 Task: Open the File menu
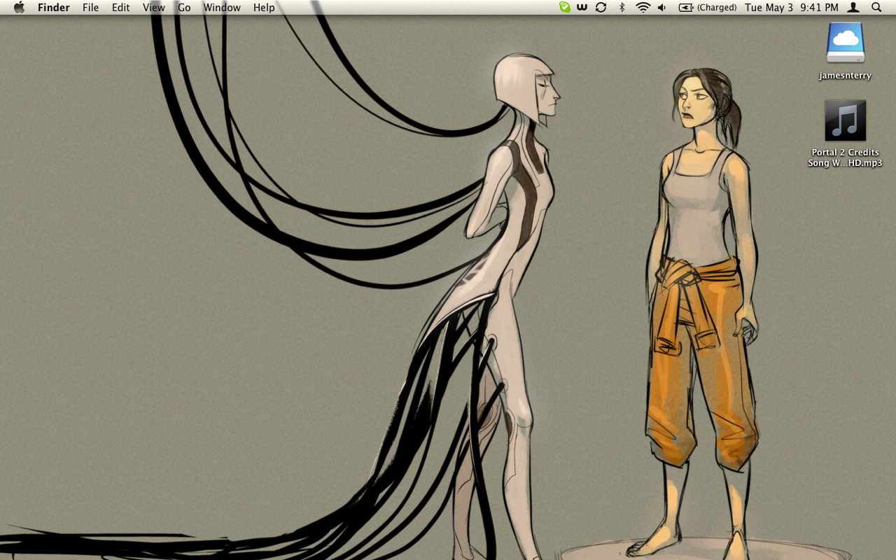click(91, 8)
